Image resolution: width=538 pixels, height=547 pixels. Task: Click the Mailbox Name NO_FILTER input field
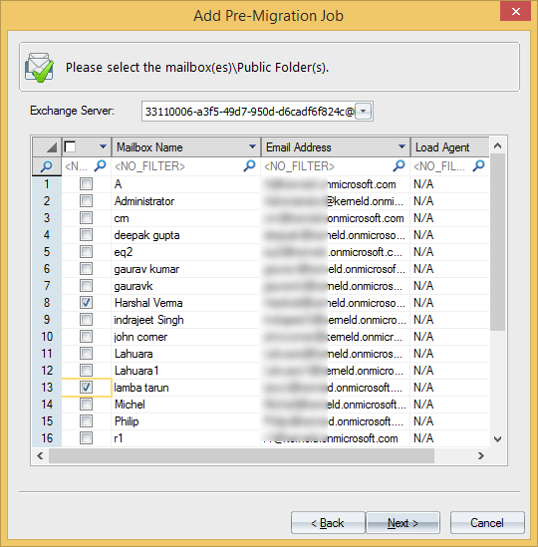(x=177, y=166)
